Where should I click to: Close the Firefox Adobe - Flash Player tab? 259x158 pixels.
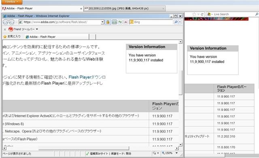tap(81, 8)
